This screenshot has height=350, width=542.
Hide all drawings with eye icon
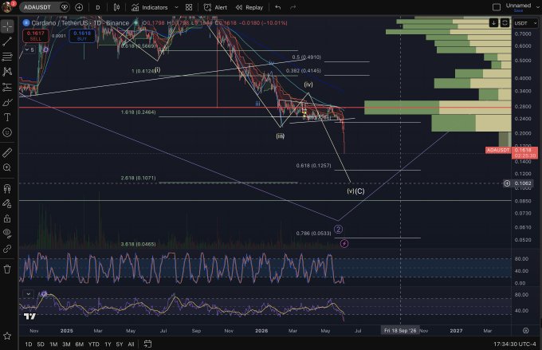7,233
